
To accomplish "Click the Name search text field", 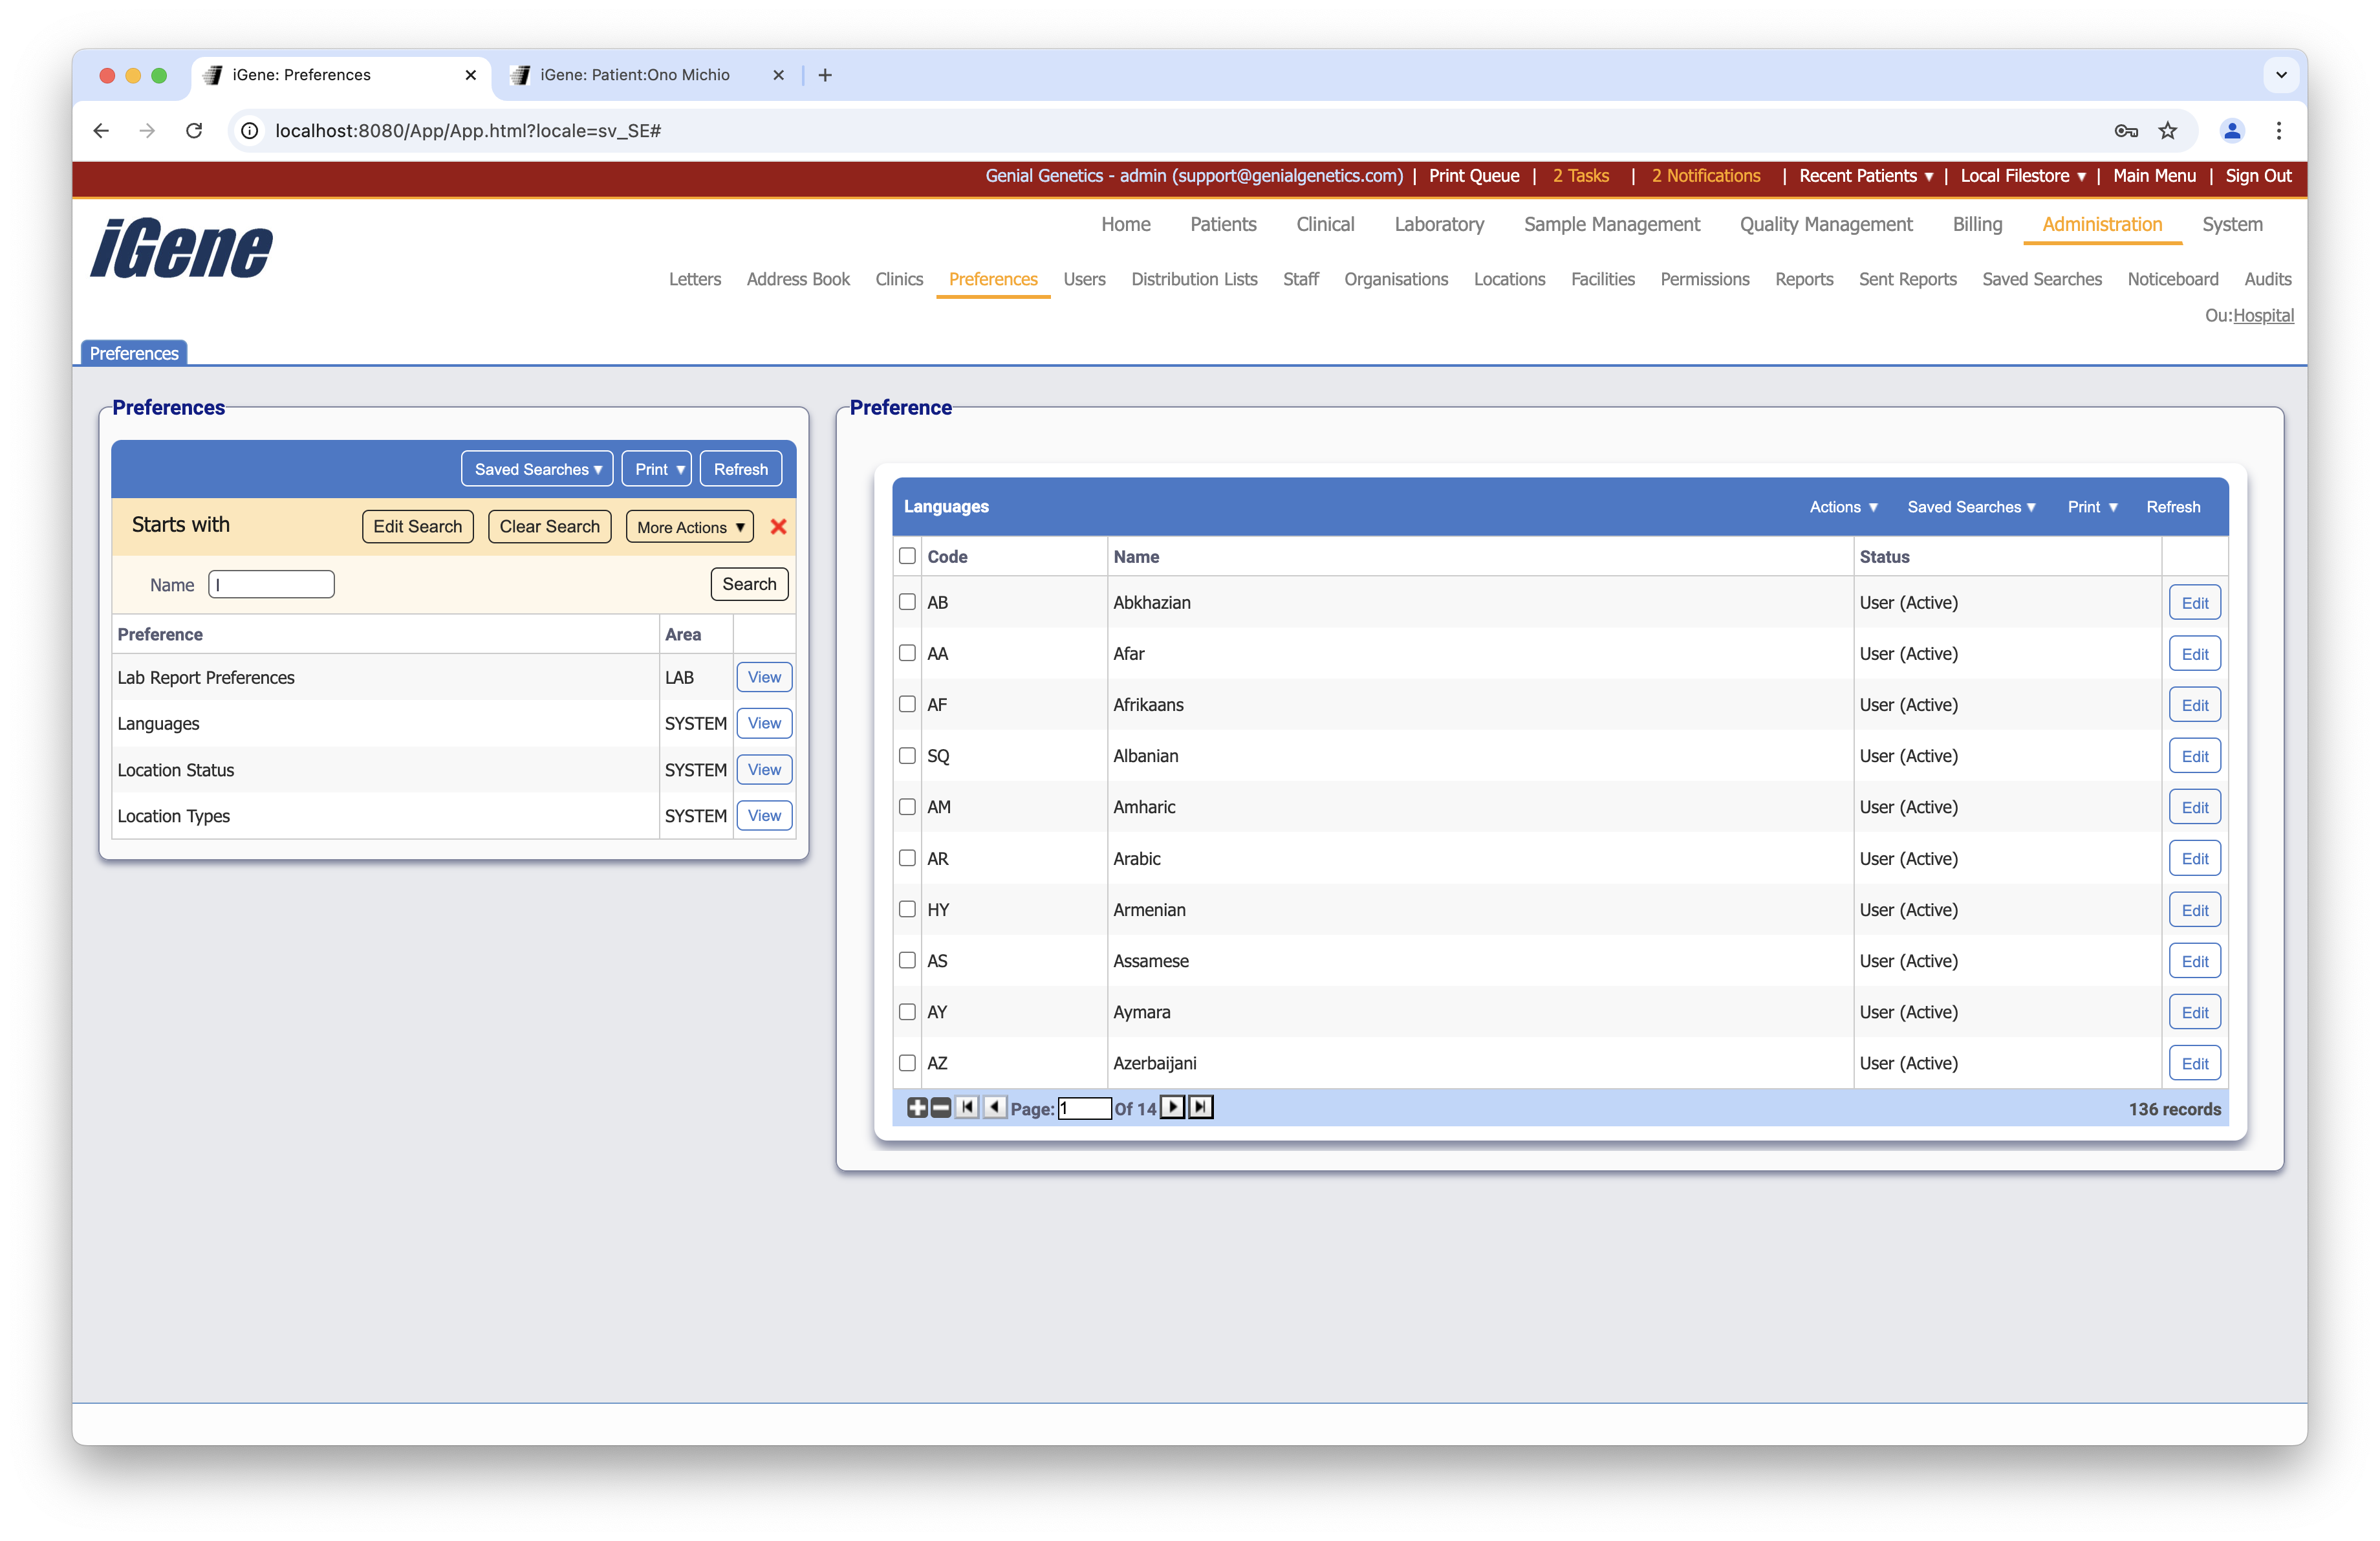I will tap(271, 584).
